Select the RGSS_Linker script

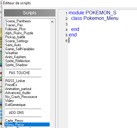click(15, 81)
